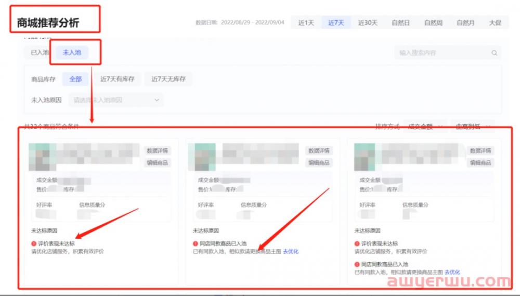Switch to 自然月 date range

point(465,23)
